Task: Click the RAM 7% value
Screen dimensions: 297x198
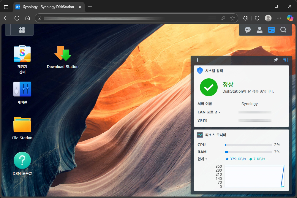Action: [277, 152]
